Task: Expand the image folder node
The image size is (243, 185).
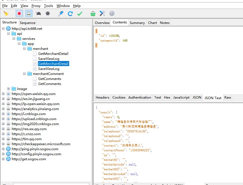Action: point(9,89)
